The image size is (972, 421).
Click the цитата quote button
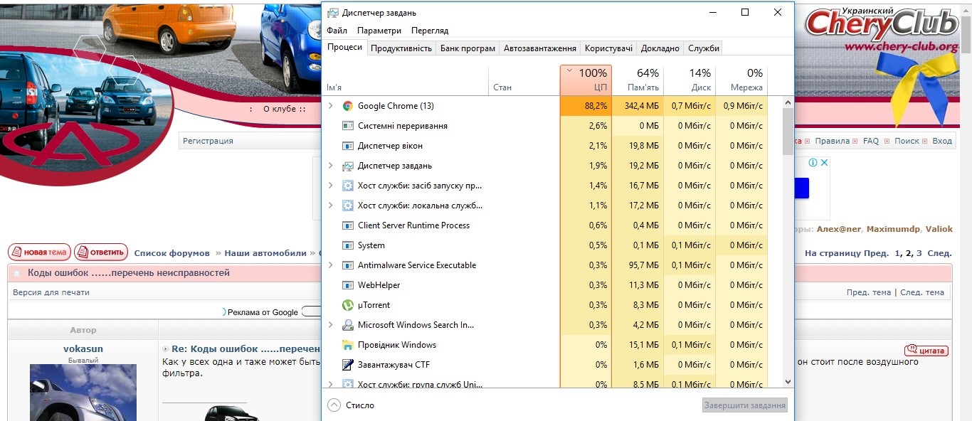(x=926, y=350)
